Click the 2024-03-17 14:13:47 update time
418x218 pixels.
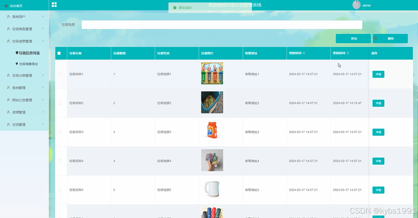(x=347, y=103)
